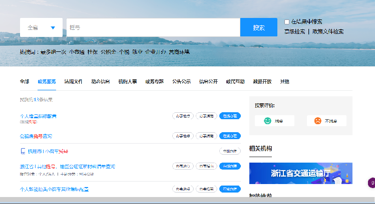This screenshot has height=204, width=375.
Task: Open the 全省 region dropdown
Action: [x=41, y=27]
